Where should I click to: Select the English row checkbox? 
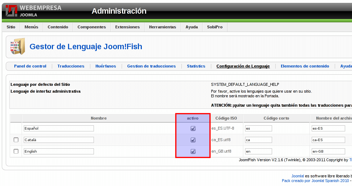pyautogui.click(x=16, y=151)
